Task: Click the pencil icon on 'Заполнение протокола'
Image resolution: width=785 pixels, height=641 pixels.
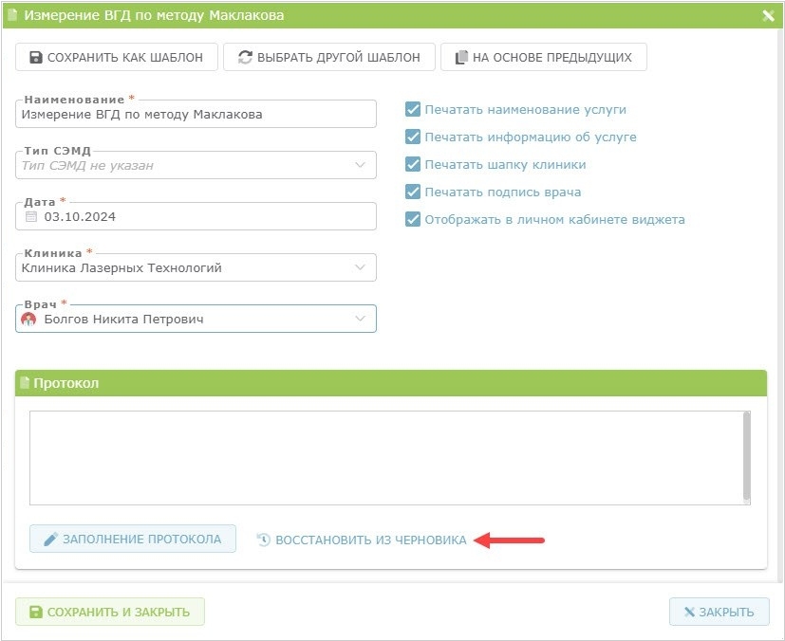Action: pyautogui.click(x=50, y=539)
